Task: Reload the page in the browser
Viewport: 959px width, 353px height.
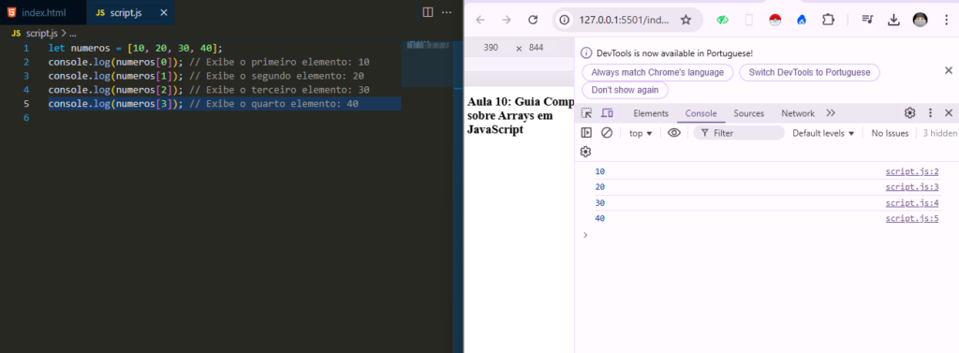Action: tap(533, 21)
